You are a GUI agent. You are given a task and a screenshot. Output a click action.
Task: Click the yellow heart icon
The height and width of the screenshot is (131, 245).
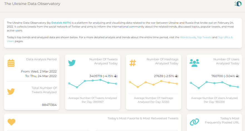point(11,122)
